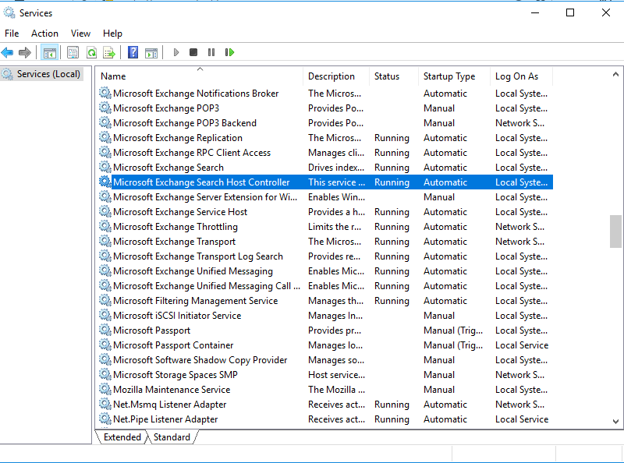The height and width of the screenshot is (463, 624).
Task: Click the gear icon beside Microsoft Filtering Management Service
Action: pyautogui.click(x=105, y=300)
